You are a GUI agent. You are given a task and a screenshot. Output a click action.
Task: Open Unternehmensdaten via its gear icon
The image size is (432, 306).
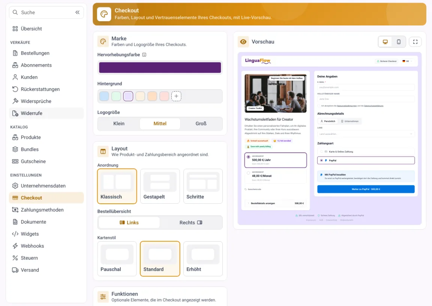15,186
